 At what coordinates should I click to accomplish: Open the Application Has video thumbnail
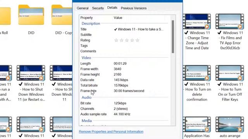coord(197,124)
